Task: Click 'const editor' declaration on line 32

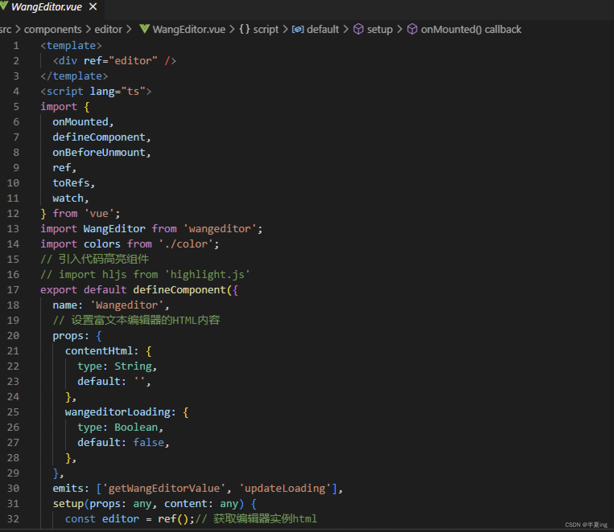Action: click(x=102, y=519)
